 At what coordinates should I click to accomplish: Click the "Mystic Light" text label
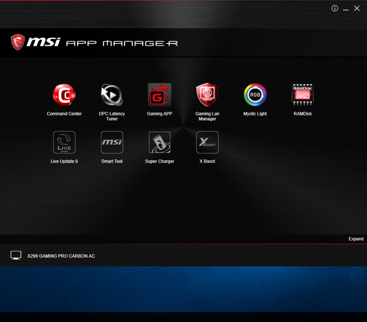[x=255, y=114]
